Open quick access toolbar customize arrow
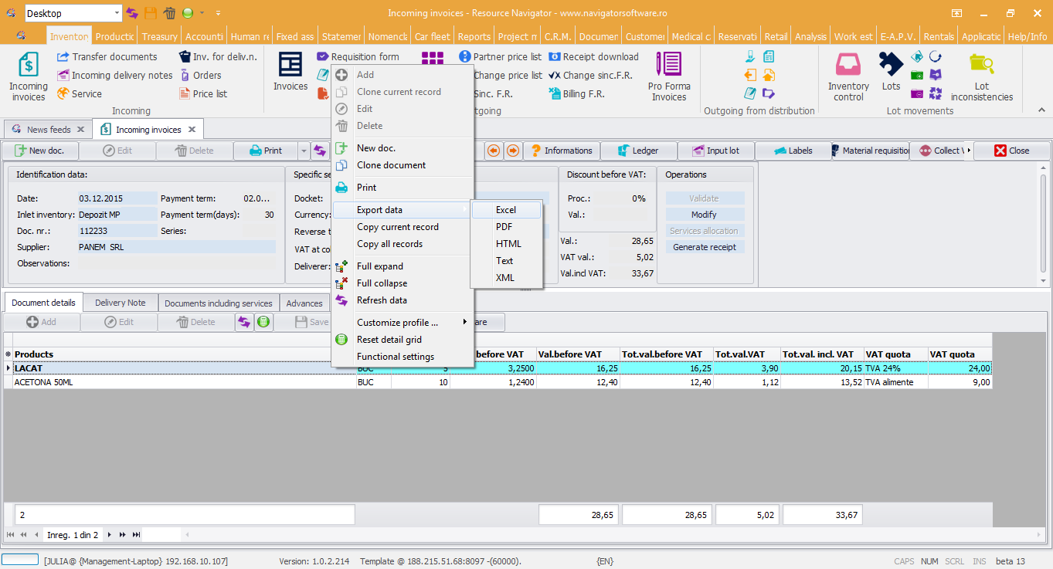Viewport: 1053px width, 569px height. [x=218, y=13]
